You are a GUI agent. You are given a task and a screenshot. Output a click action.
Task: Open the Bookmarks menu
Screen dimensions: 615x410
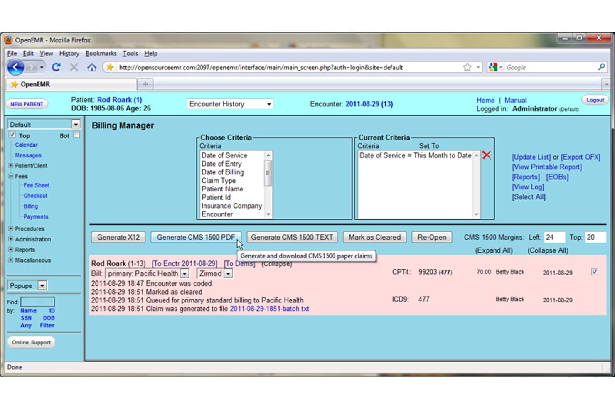(101, 53)
